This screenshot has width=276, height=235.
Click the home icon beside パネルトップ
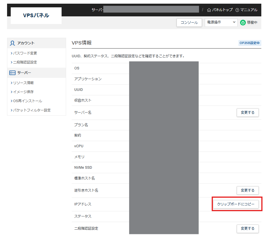209,10
